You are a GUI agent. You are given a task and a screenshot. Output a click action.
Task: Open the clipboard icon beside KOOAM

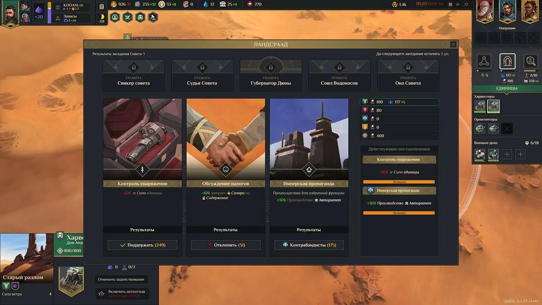(x=102, y=6)
